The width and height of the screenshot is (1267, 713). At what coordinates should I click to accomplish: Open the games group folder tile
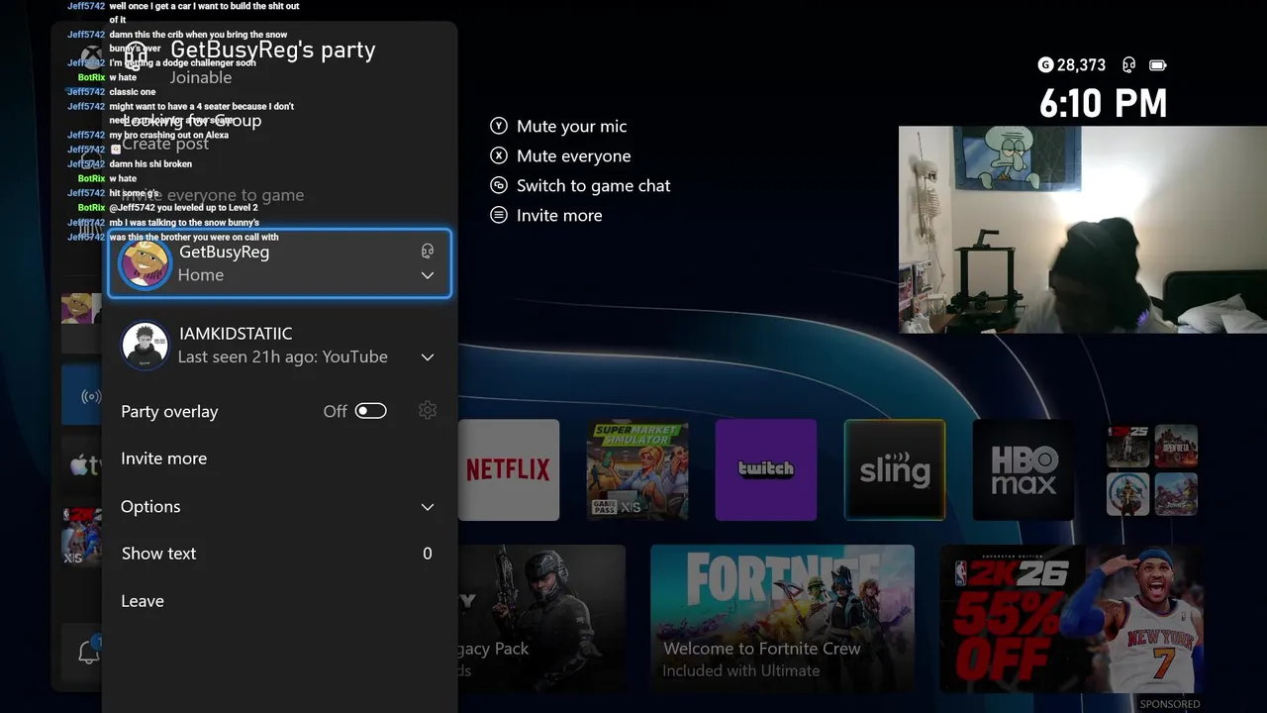[x=1152, y=469]
